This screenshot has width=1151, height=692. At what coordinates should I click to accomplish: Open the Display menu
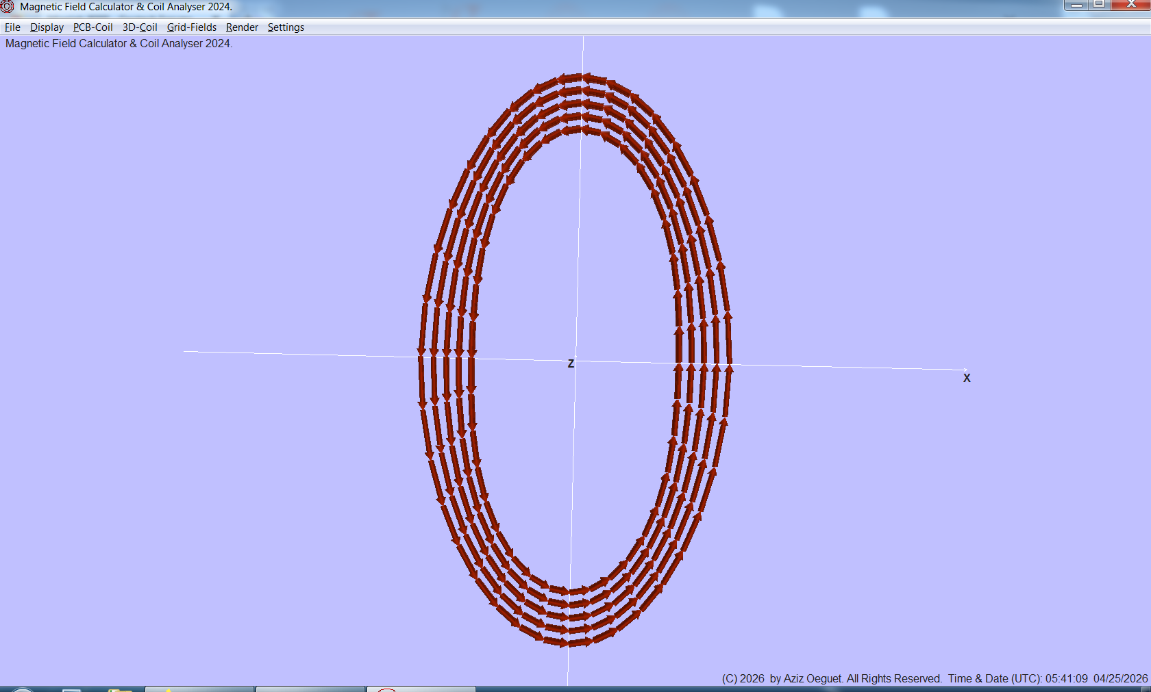click(x=47, y=27)
